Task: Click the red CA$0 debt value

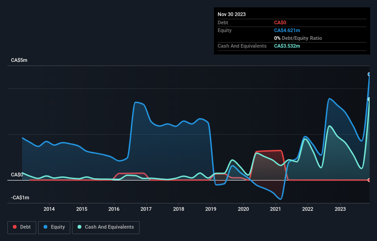Action: [x=280, y=22]
